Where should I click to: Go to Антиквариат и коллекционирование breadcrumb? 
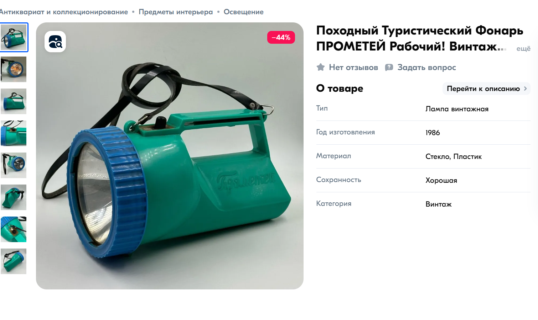pyautogui.click(x=63, y=12)
